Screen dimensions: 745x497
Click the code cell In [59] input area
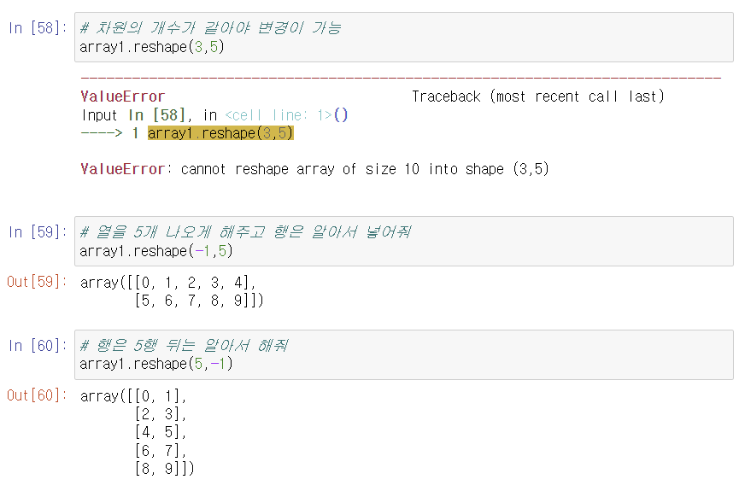(x=404, y=241)
